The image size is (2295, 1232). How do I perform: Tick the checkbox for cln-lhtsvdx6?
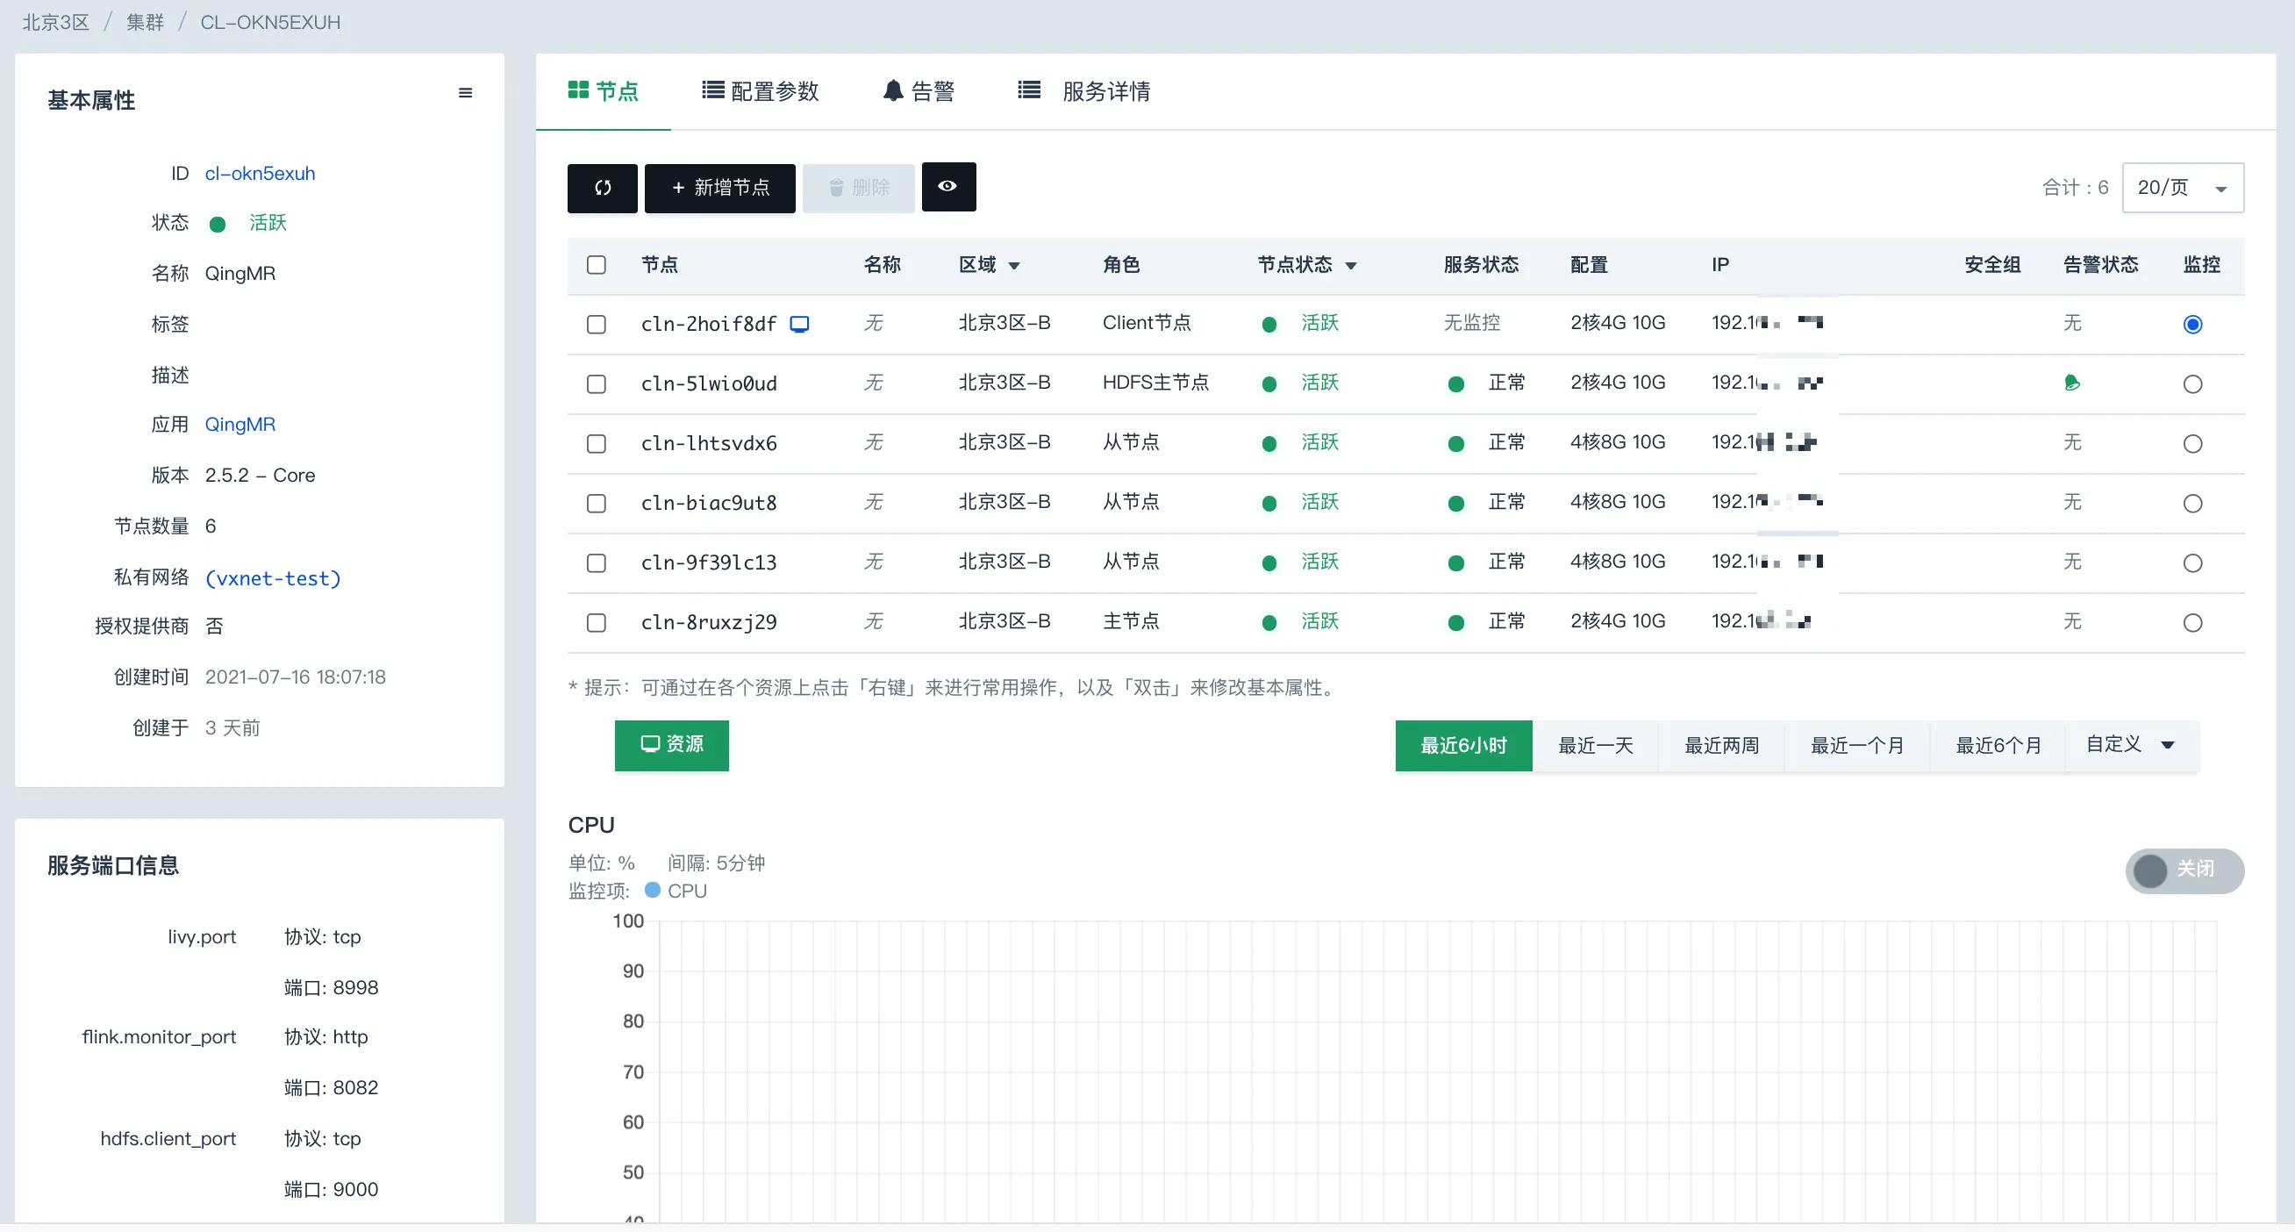pos(596,444)
